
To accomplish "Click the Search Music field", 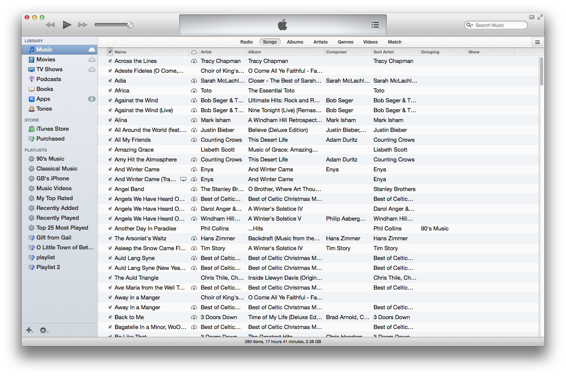I will click(x=496, y=25).
